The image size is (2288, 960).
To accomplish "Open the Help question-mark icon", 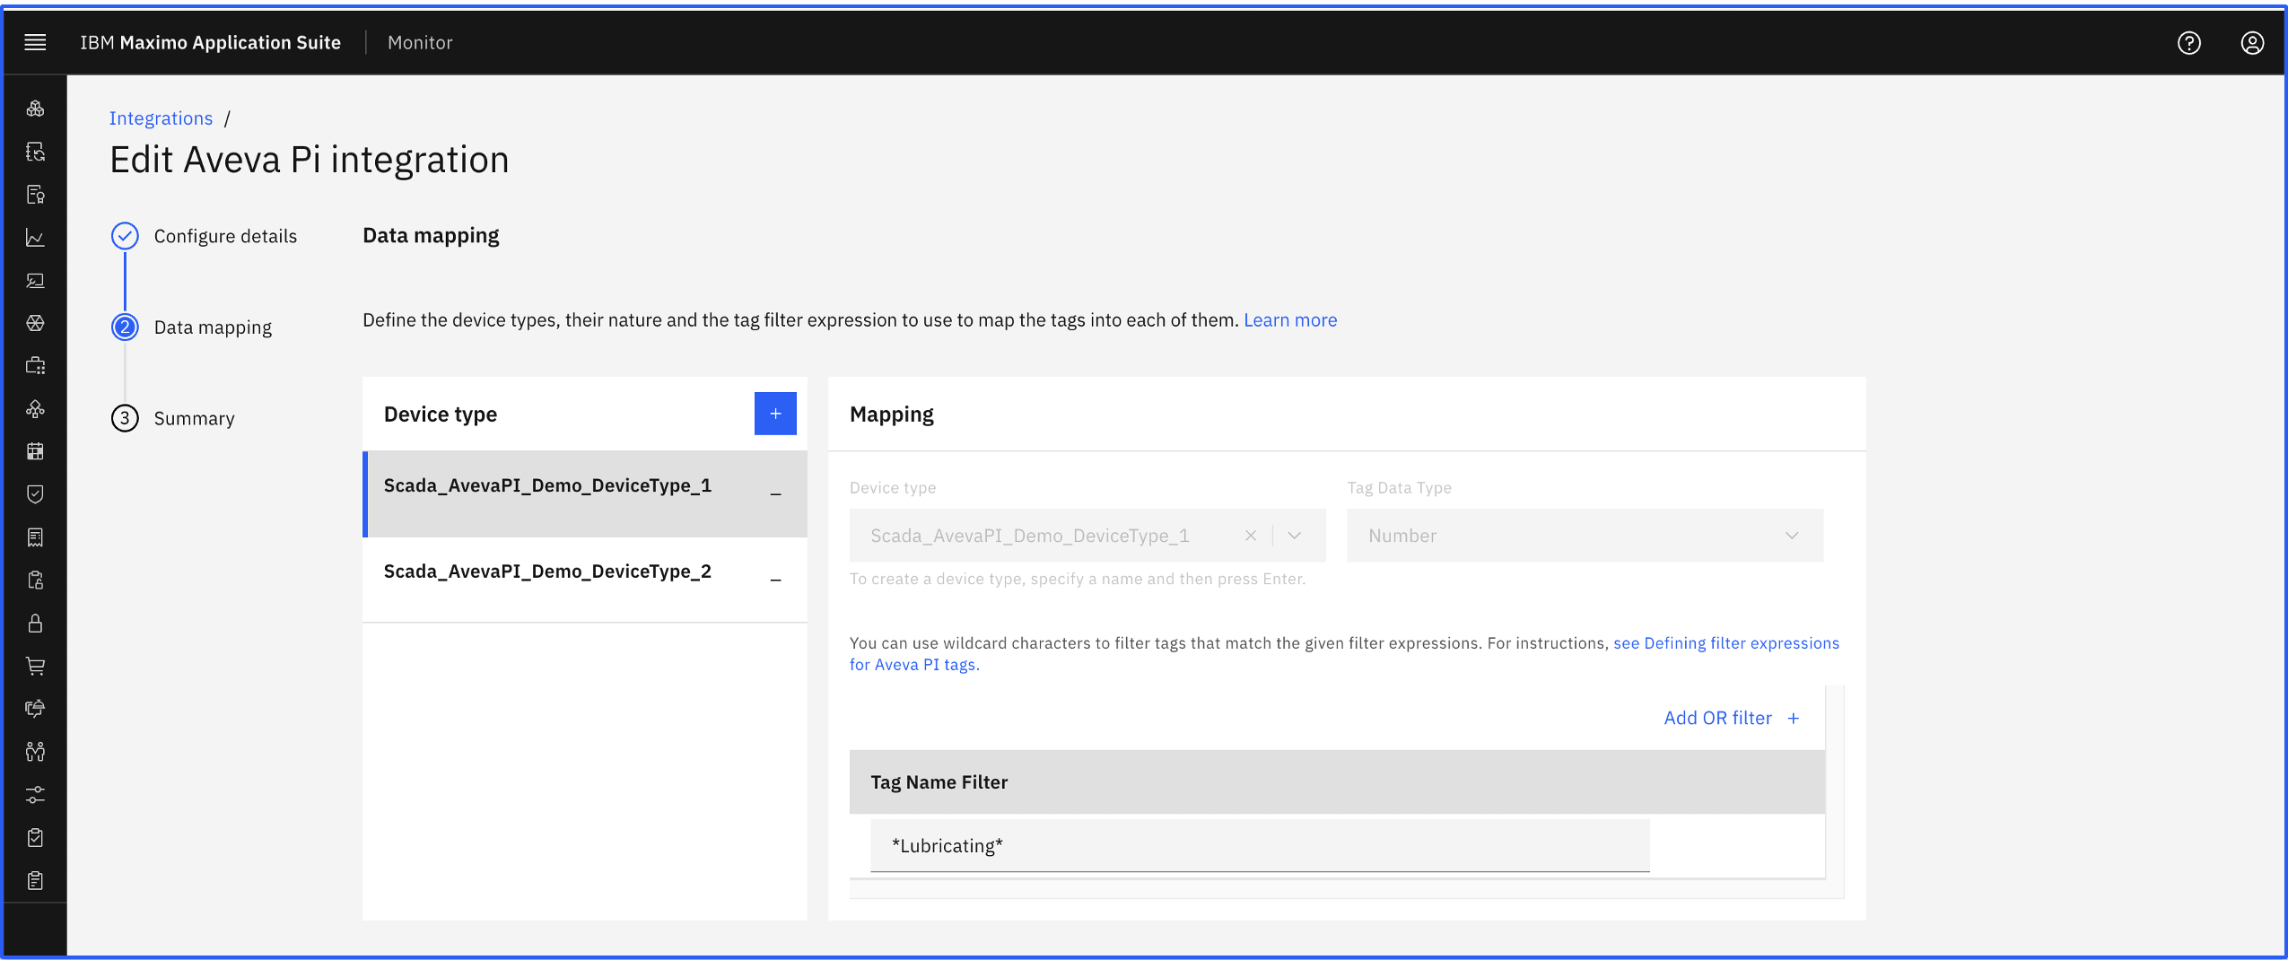I will 2189,42.
